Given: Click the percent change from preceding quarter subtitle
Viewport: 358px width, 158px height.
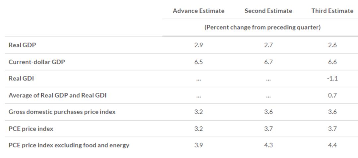Looking at the screenshot, I should coord(263,27).
